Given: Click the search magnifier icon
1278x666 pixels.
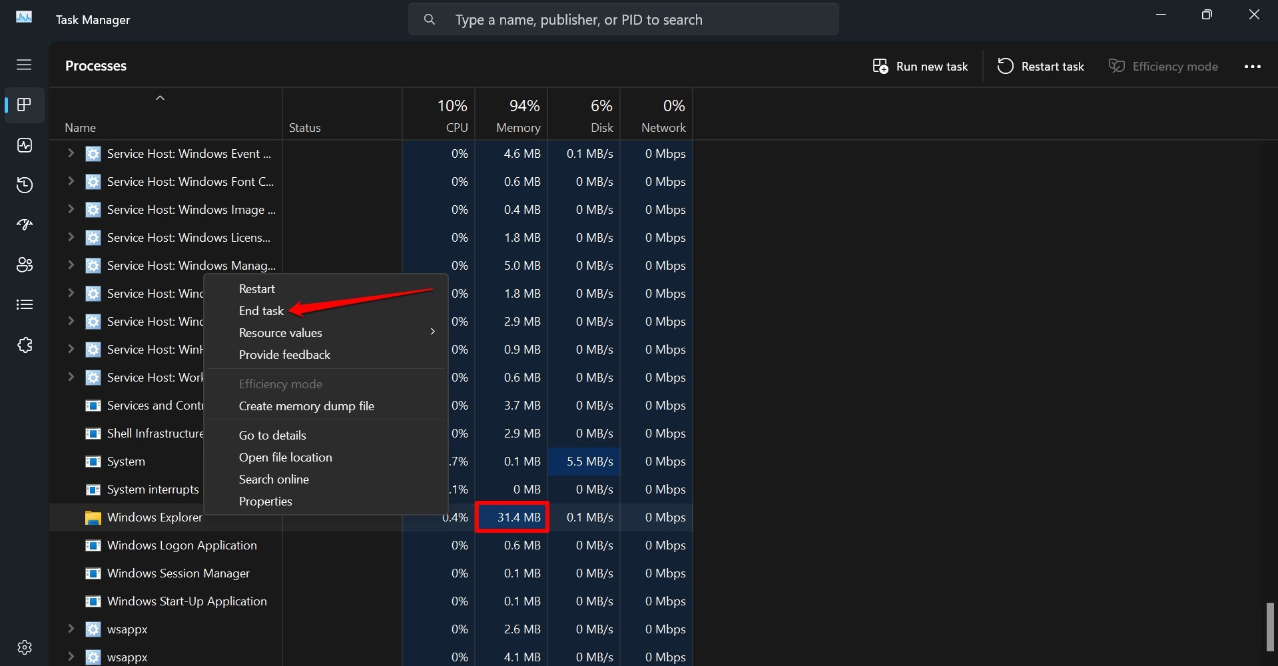Looking at the screenshot, I should [430, 20].
